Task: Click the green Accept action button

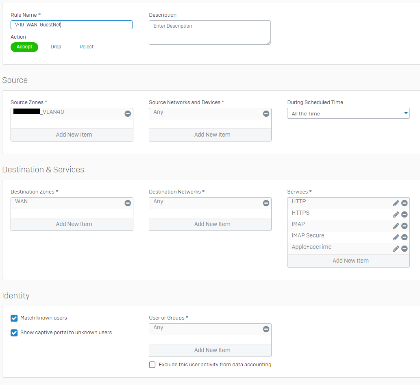Action: tap(24, 47)
